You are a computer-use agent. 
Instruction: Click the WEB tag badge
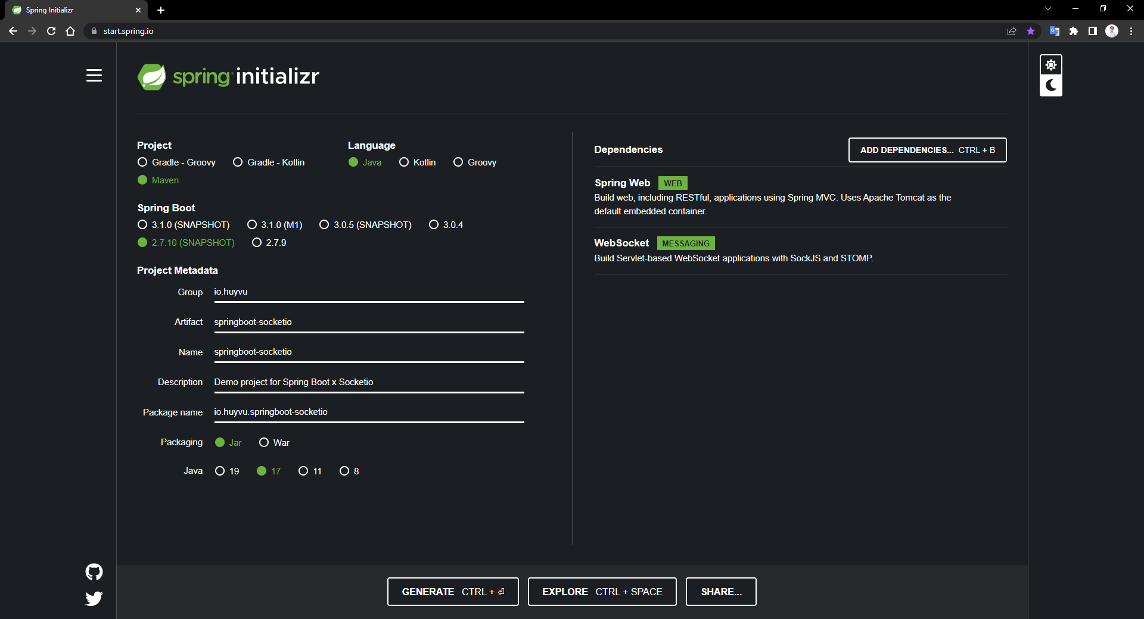pos(673,183)
